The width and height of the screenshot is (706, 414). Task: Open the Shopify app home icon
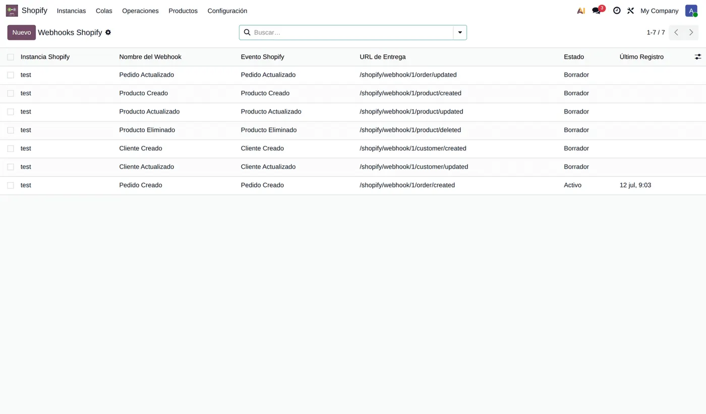click(12, 11)
